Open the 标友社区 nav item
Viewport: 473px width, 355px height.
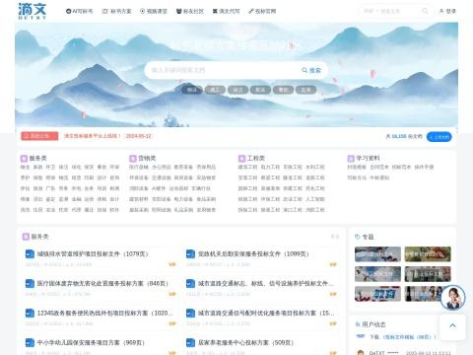click(190, 11)
